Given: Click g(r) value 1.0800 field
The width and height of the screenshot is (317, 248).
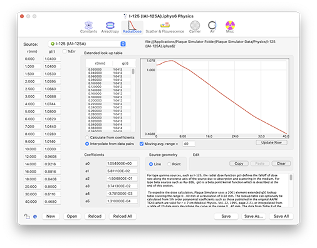Looking at the screenshot, I should coord(52,111).
